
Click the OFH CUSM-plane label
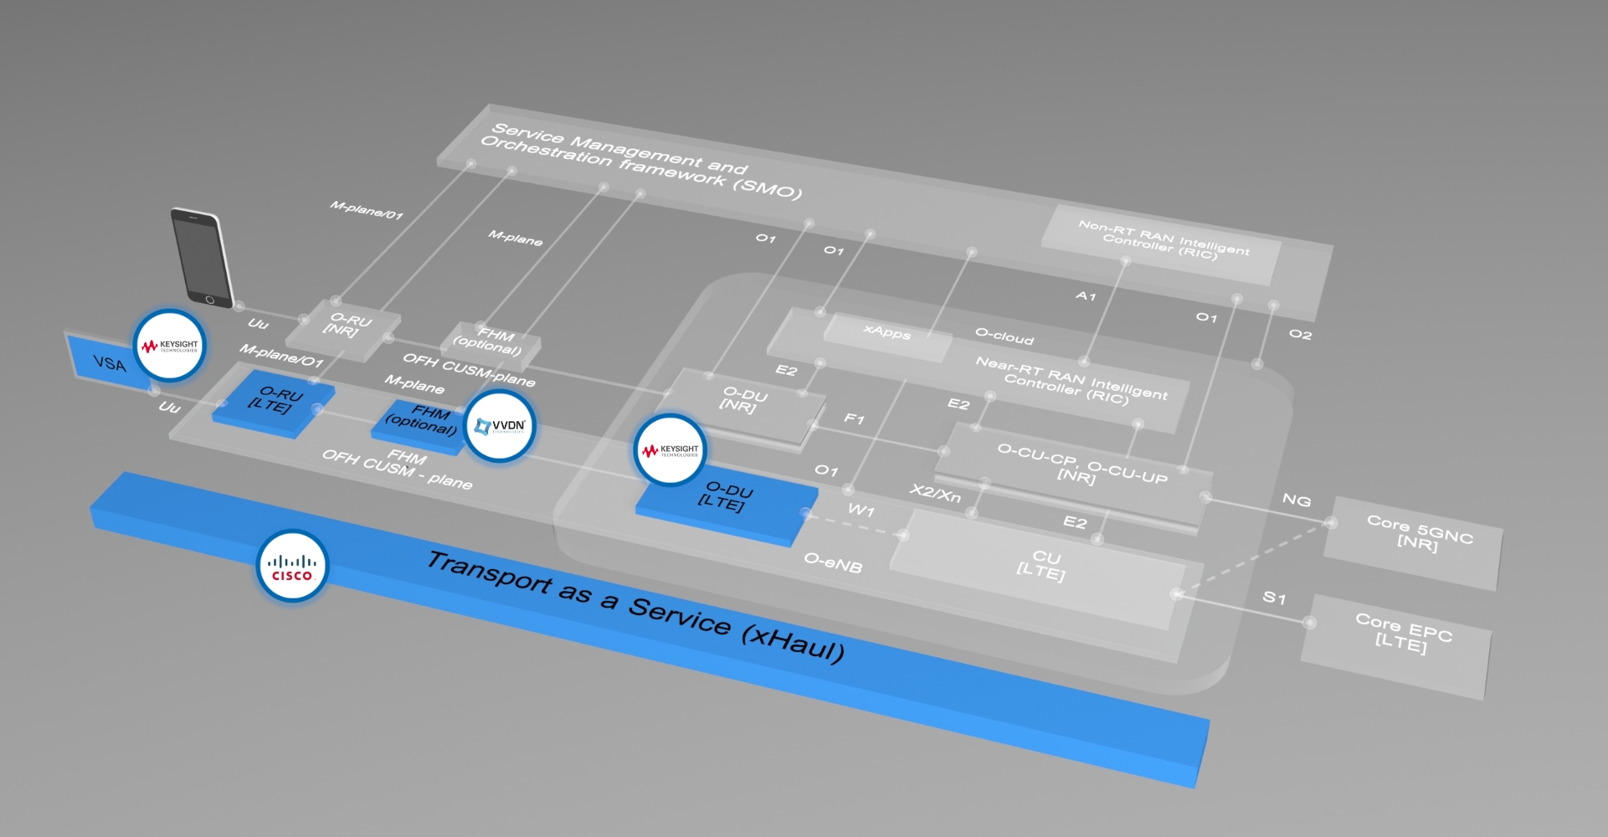(469, 369)
